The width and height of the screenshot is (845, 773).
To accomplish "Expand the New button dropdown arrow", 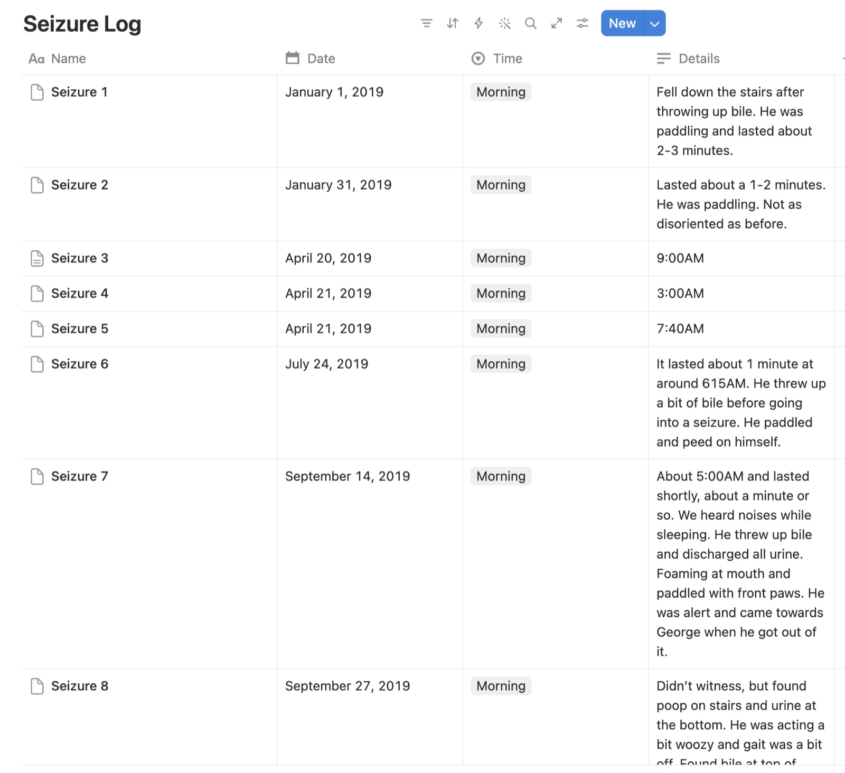I will click(655, 23).
